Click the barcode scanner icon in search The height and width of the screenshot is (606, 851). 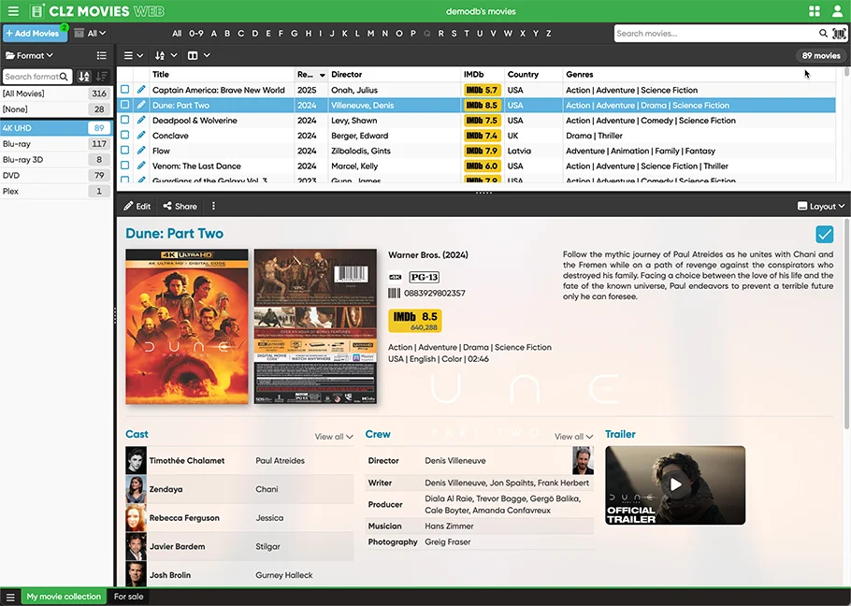(x=839, y=34)
